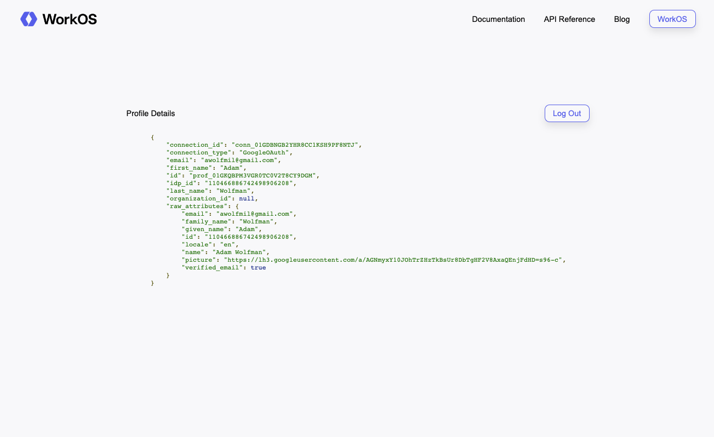Click the last_name value Wolfman

click(233, 191)
